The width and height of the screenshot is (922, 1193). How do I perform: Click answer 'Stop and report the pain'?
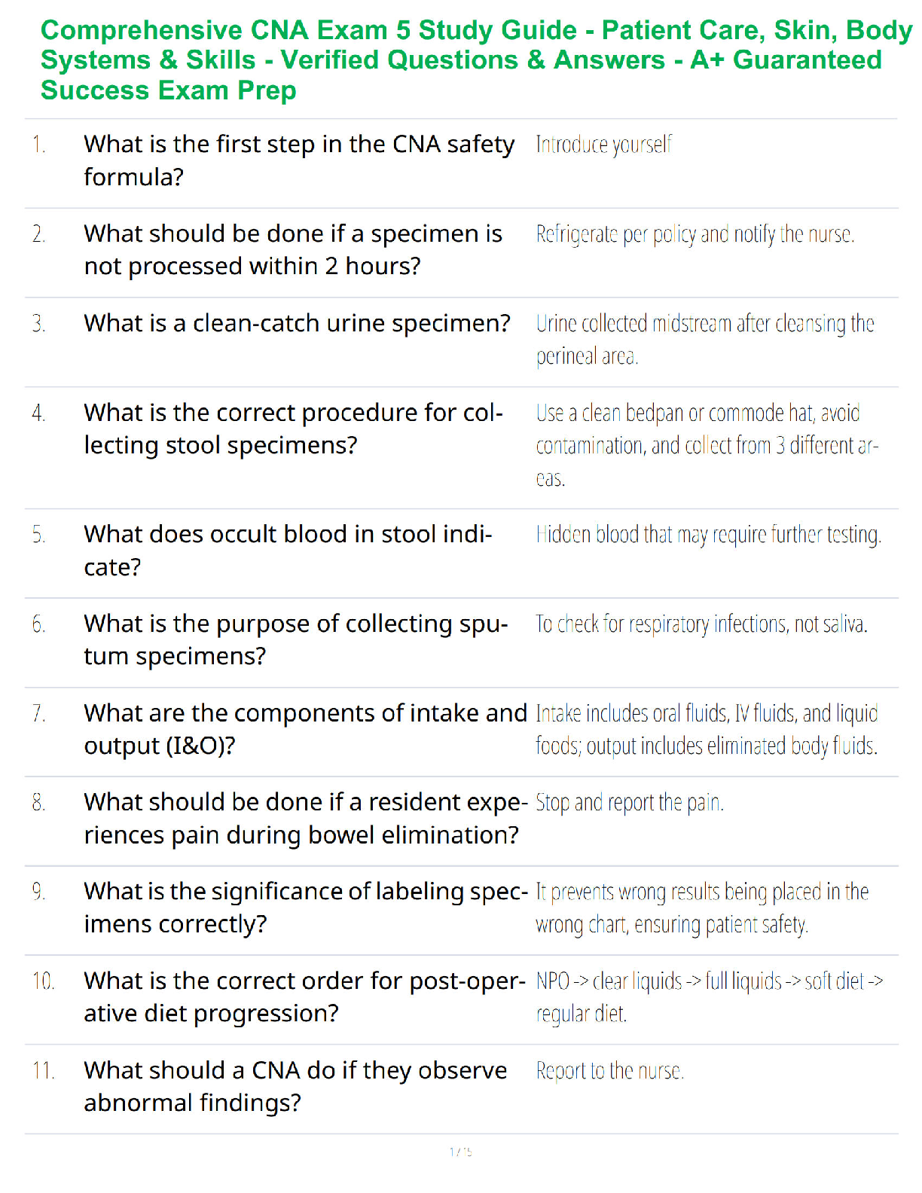pyautogui.click(x=630, y=803)
